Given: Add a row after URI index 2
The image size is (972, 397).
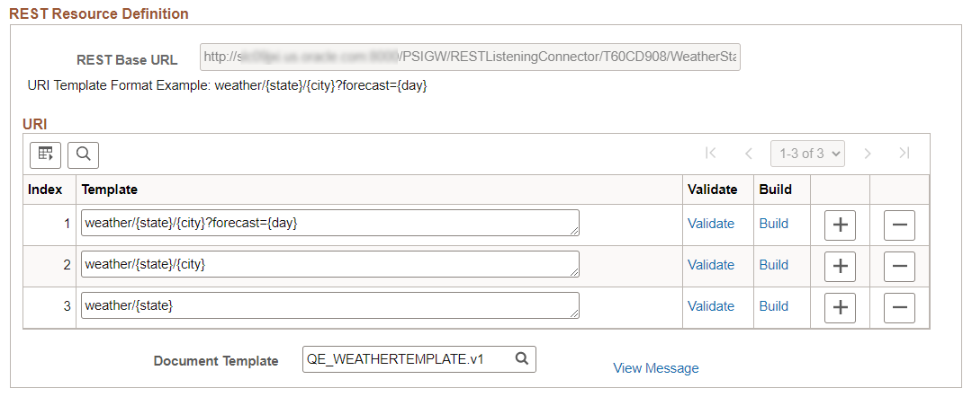Looking at the screenshot, I should (x=840, y=267).
